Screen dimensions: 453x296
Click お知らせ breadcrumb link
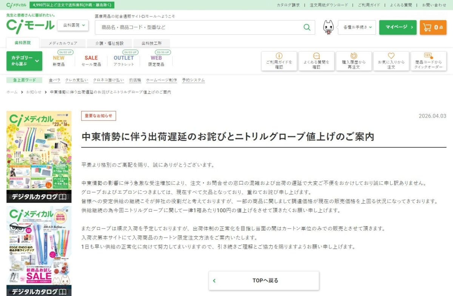tap(34, 92)
